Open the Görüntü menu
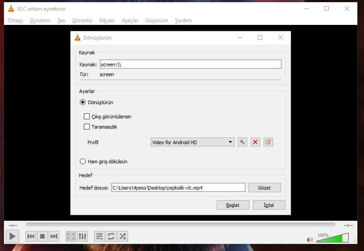The image size is (364, 251). [82, 20]
